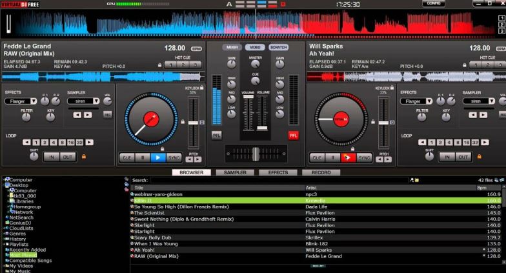Click SYNC on the right deck
Screen dimensions: 506x273
point(364,157)
